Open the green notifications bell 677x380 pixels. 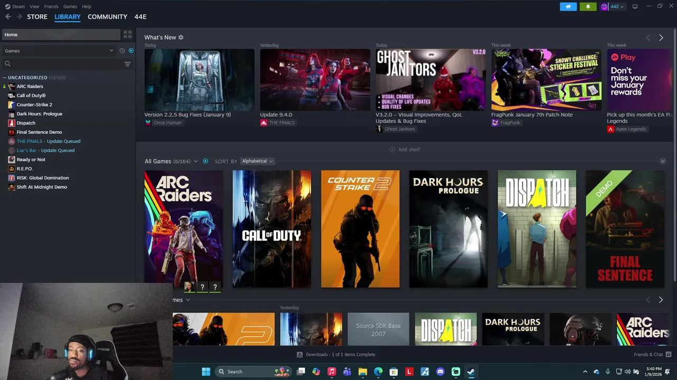pos(588,6)
